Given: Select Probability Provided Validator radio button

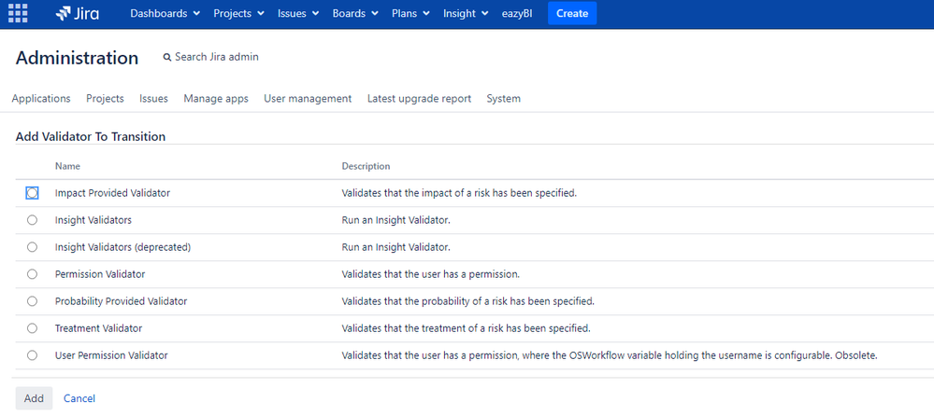Looking at the screenshot, I should (32, 301).
